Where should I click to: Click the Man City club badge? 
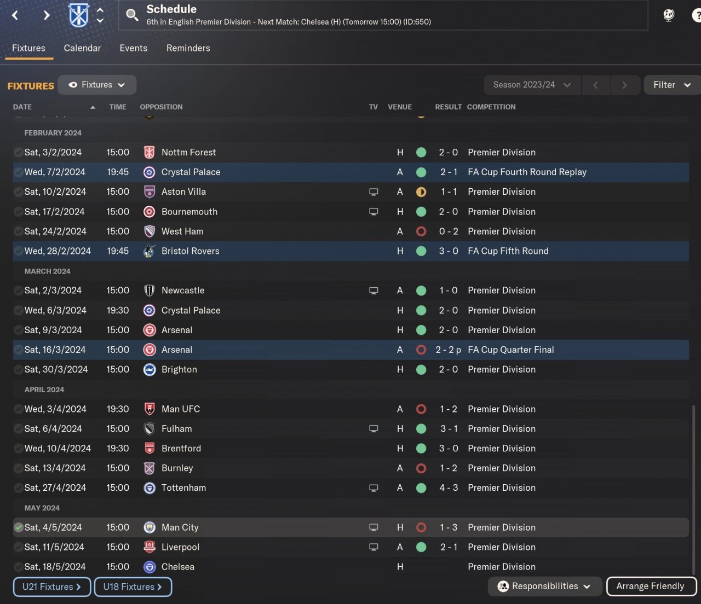coord(149,527)
